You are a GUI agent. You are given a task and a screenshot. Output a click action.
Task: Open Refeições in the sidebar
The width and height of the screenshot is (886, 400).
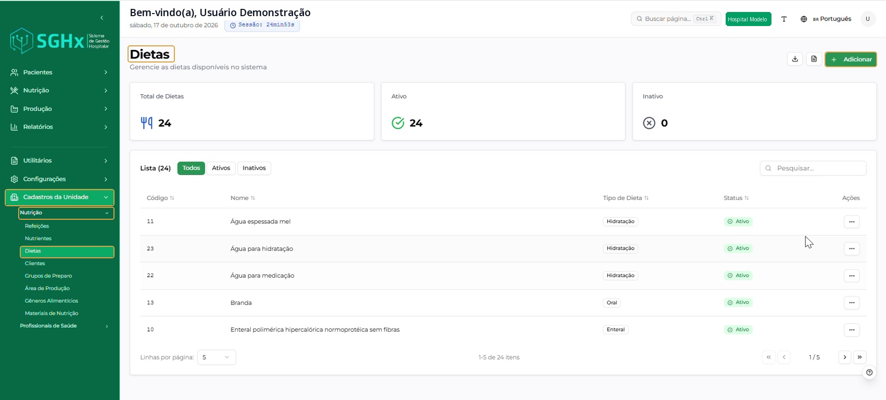click(37, 226)
